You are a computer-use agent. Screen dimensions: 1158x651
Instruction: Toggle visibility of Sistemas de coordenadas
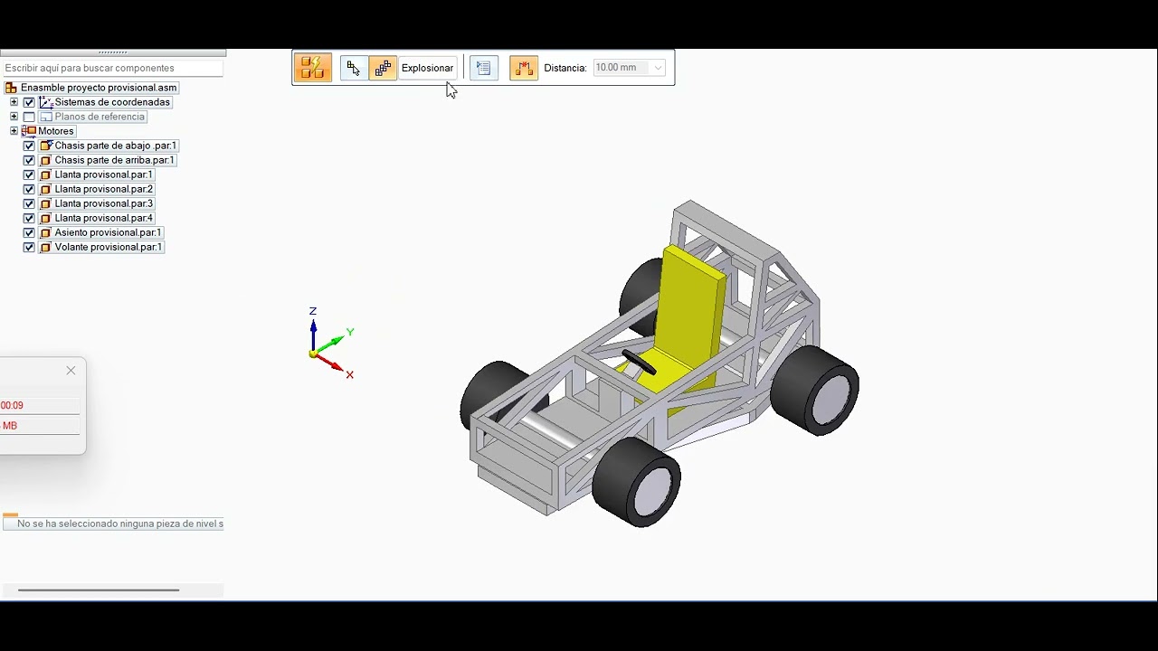coord(29,102)
